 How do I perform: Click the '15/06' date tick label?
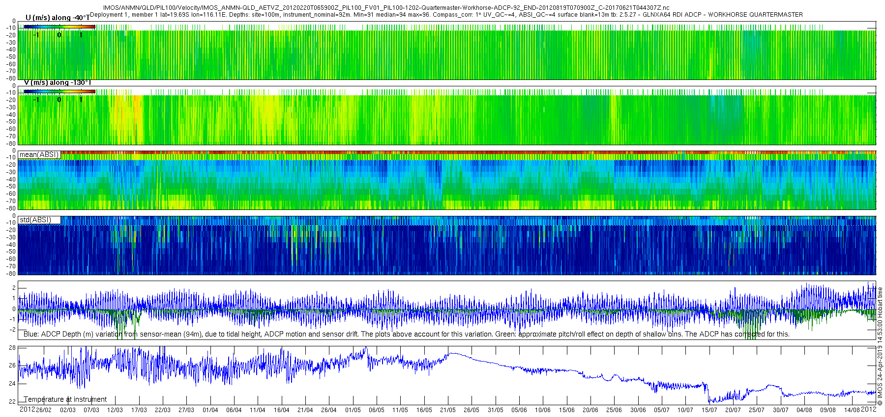[x=567, y=410]
